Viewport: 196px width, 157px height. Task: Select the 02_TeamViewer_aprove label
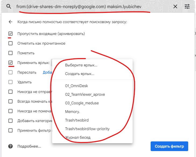coord(85,95)
